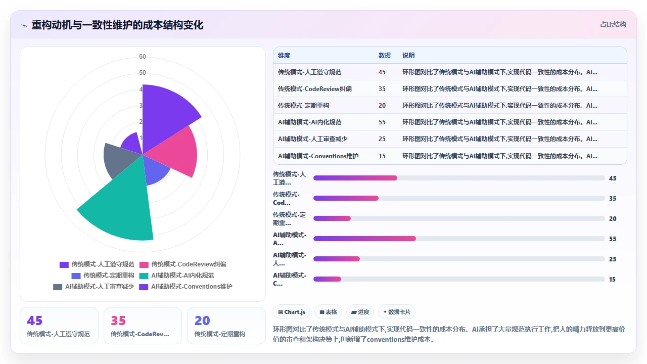Click legend text AI辅助模式-AI内化规范
This screenshot has width=647, height=364.
click(x=182, y=276)
